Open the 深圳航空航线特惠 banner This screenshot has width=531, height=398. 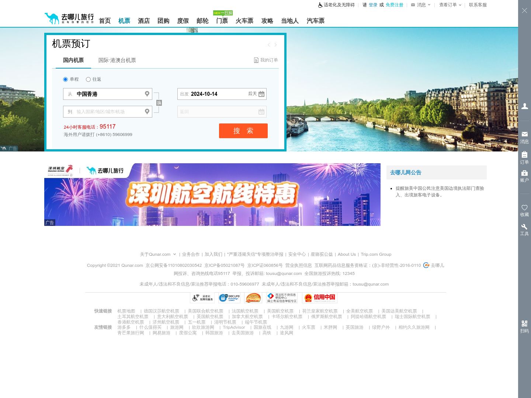212,195
